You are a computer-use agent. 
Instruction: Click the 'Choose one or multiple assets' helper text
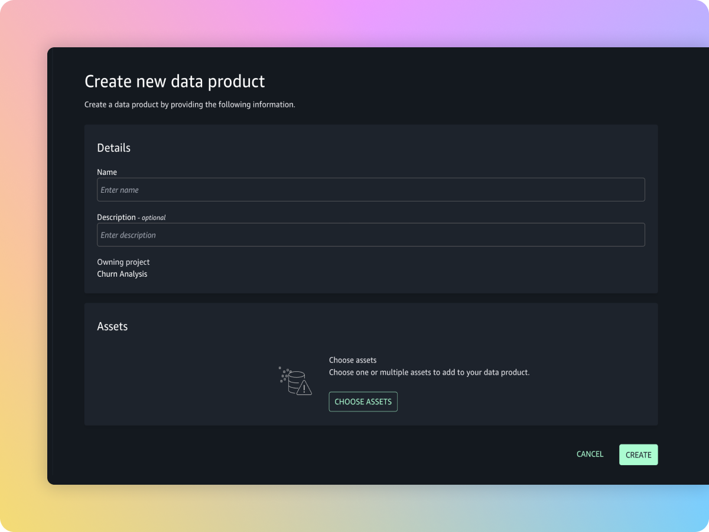point(429,372)
